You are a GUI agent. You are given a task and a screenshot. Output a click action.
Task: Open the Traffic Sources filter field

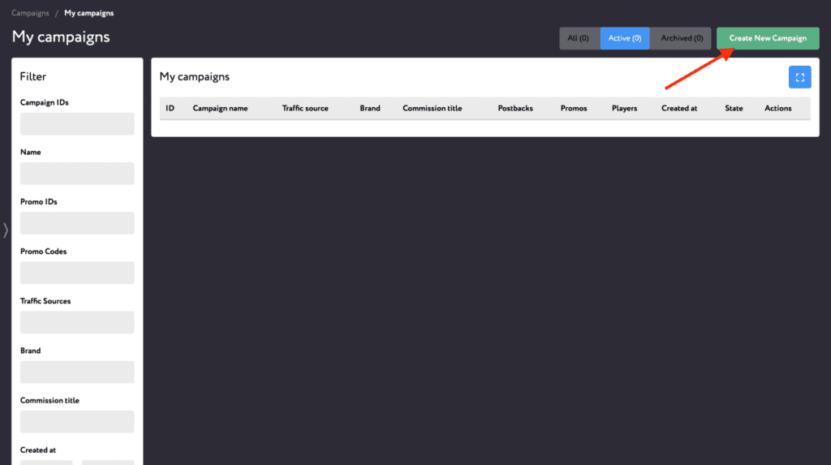(77, 322)
